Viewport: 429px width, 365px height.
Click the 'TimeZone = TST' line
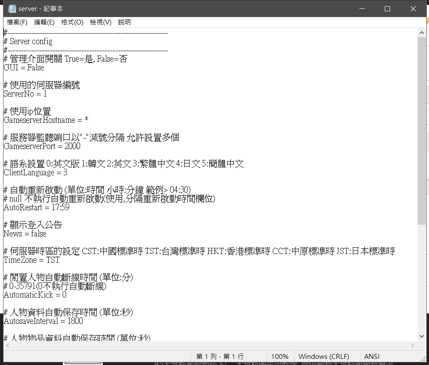[32, 260]
